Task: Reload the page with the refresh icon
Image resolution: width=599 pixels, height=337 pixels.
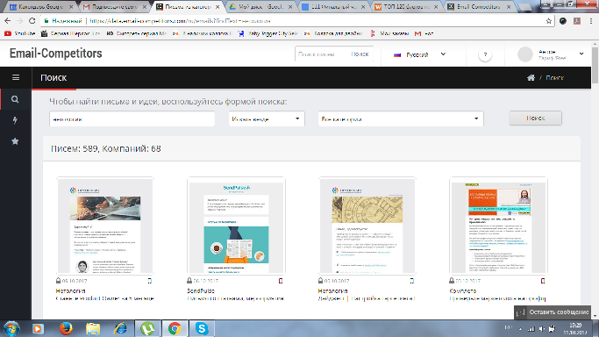Action: (32, 21)
